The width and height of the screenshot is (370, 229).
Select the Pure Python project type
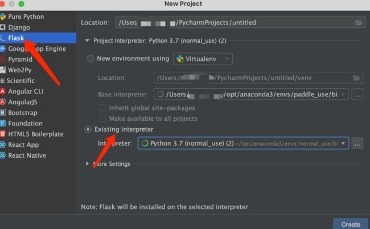(x=26, y=17)
